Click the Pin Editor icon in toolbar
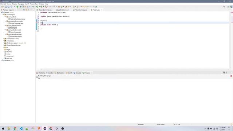 (x=96, y=7)
